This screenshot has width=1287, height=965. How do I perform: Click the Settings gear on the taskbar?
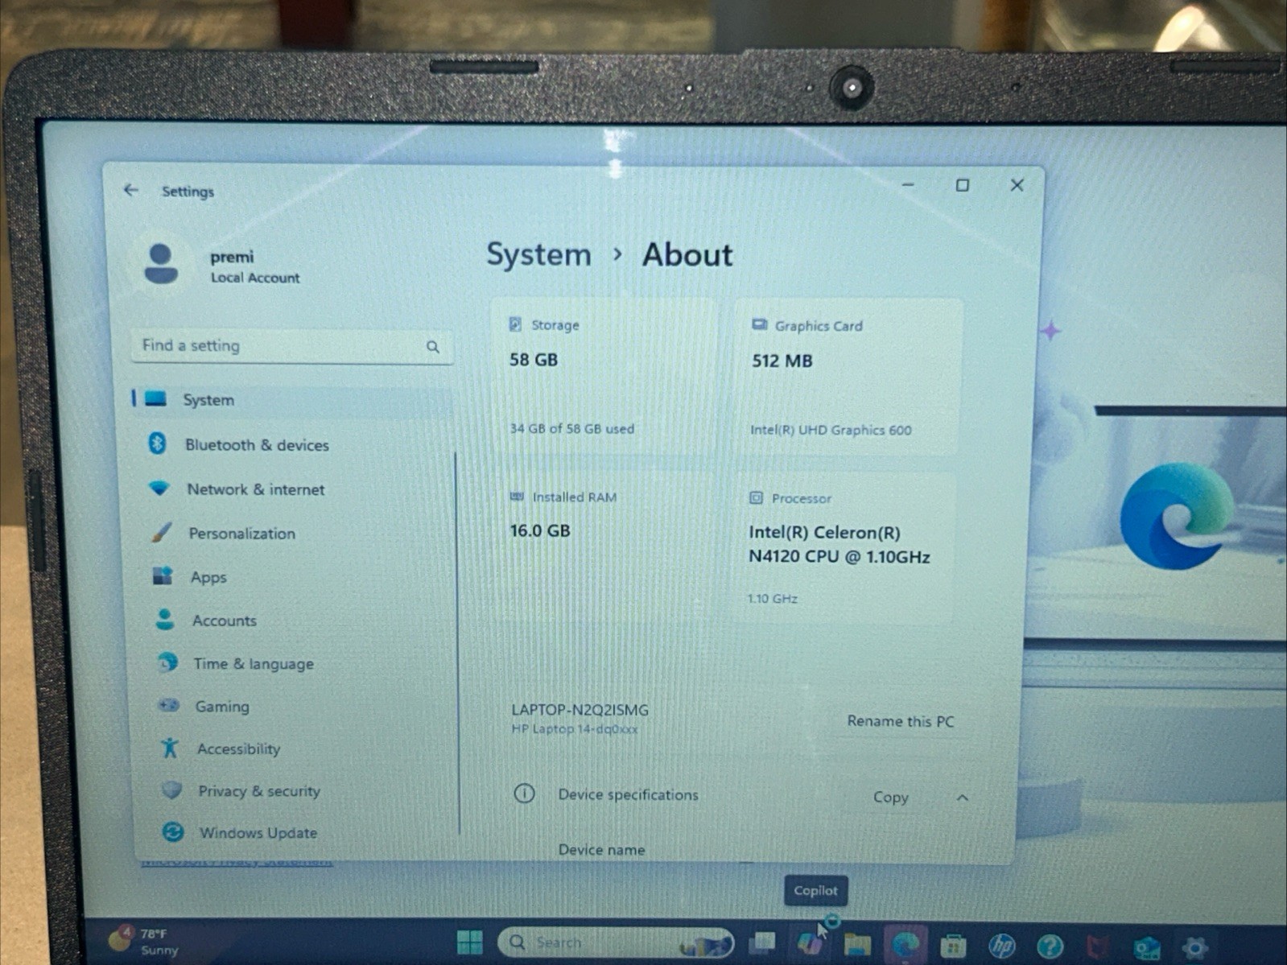point(1195,949)
